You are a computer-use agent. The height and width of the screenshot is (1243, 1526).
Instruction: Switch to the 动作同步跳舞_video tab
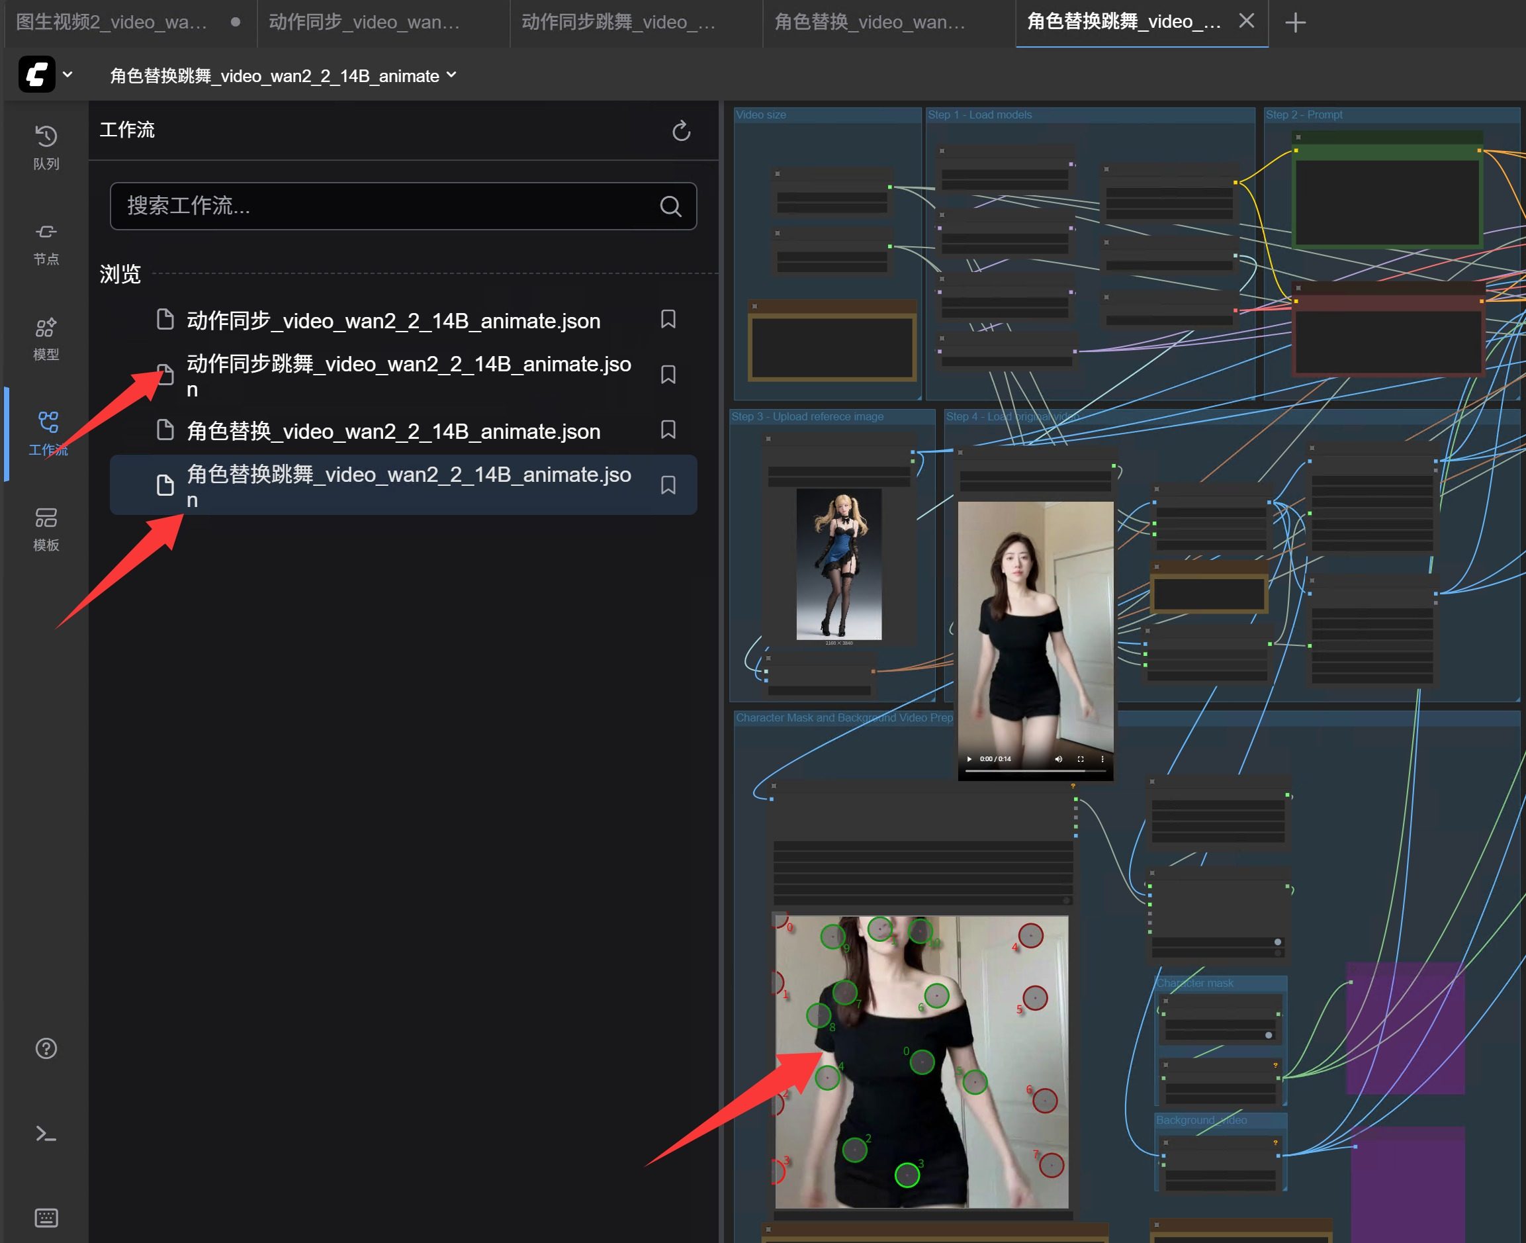[619, 23]
